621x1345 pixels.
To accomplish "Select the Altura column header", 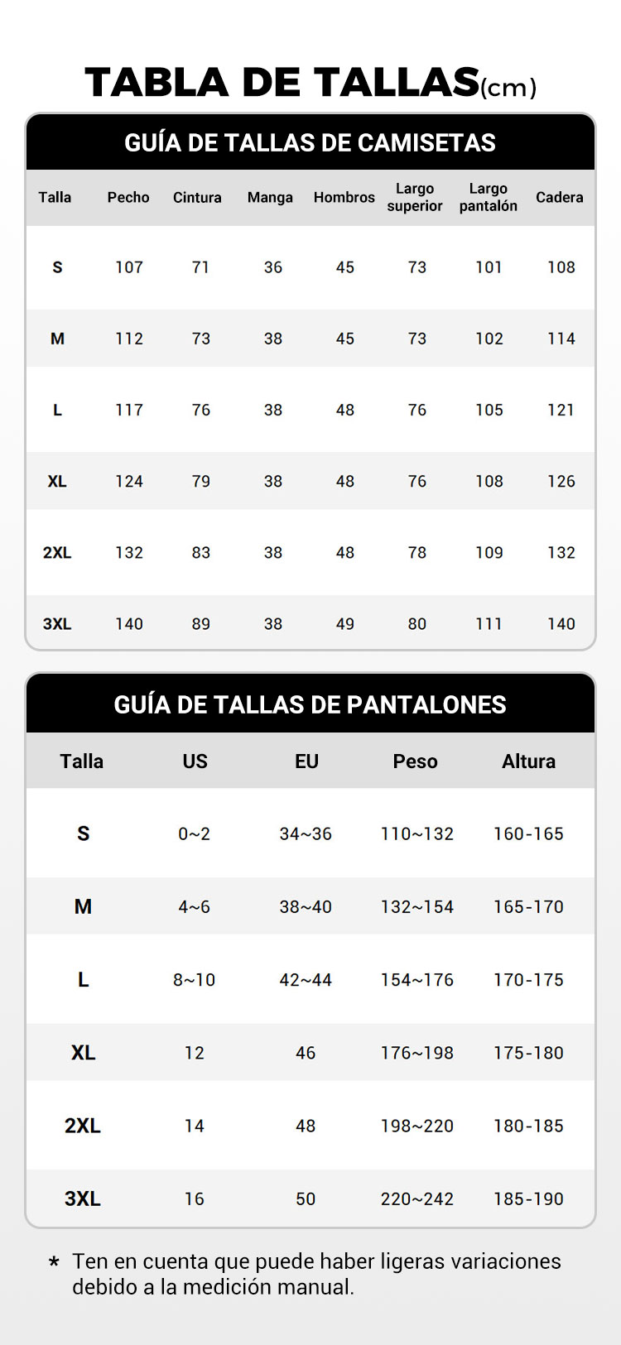I will (528, 761).
